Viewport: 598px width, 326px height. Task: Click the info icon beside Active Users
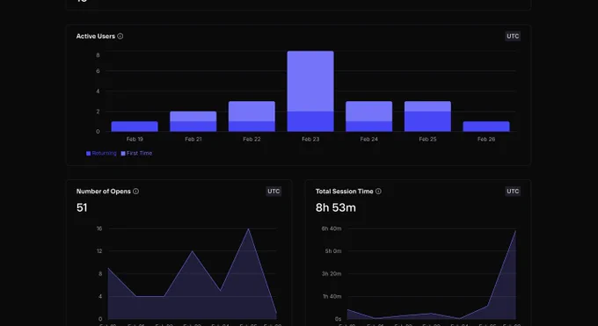coord(120,36)
